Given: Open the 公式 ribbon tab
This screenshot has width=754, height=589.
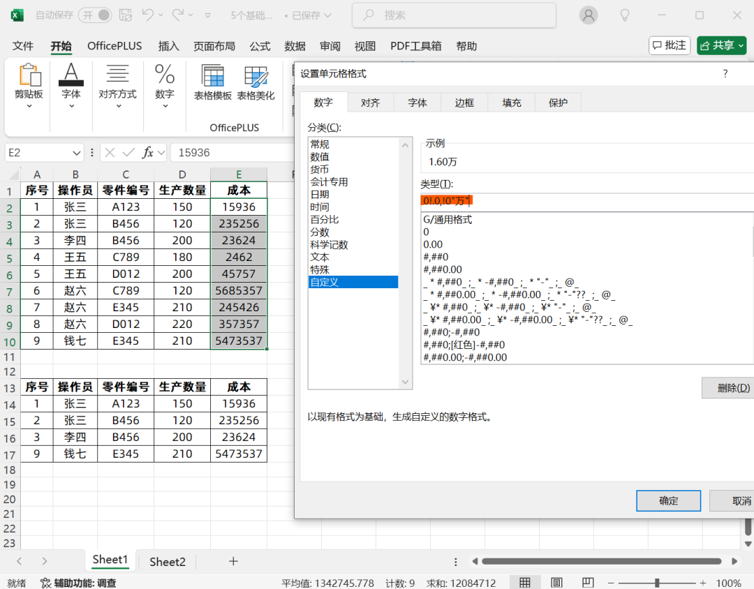Looking at the screenshot, I should click(259, 46).
